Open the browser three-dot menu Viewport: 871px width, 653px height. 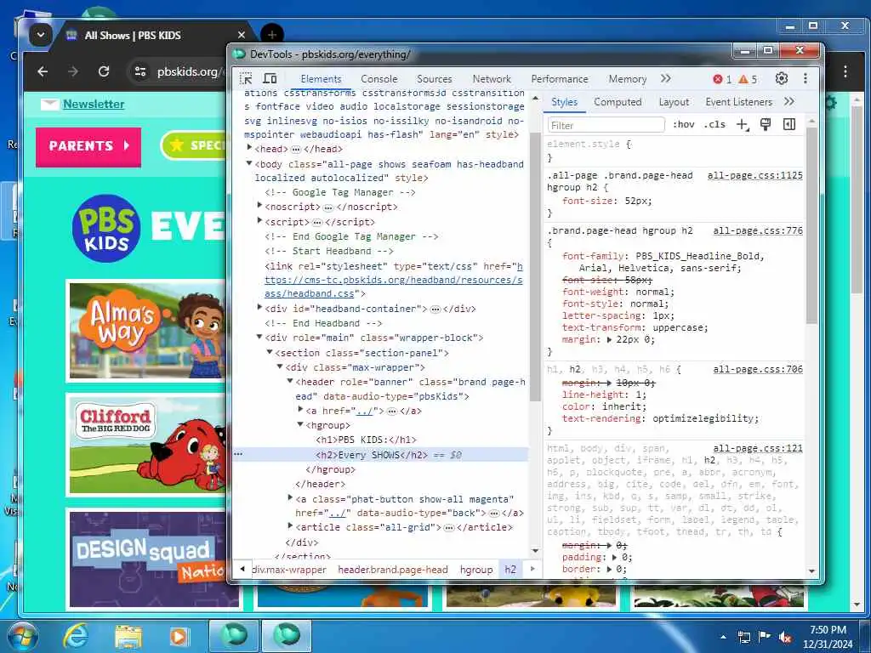[x=845, y=71]
